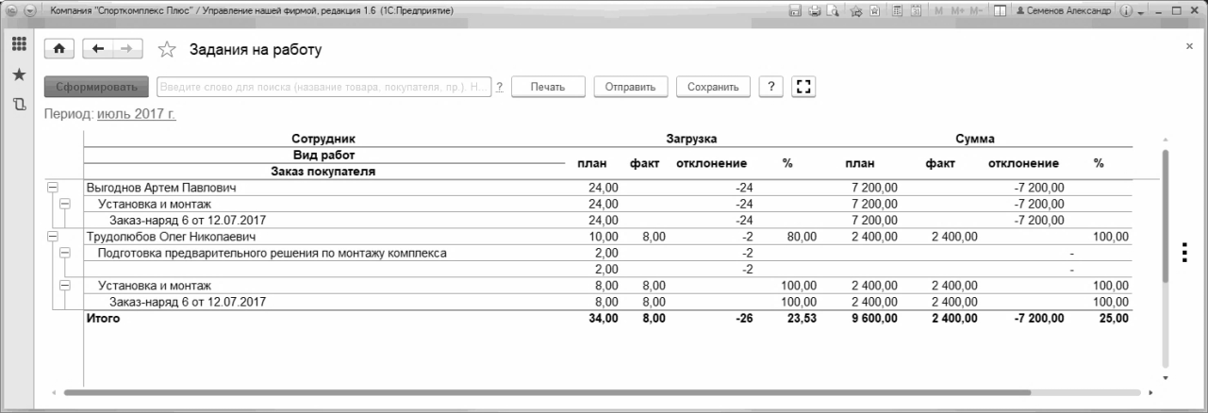Add Задания на работу to favorites

pos(167,49)
